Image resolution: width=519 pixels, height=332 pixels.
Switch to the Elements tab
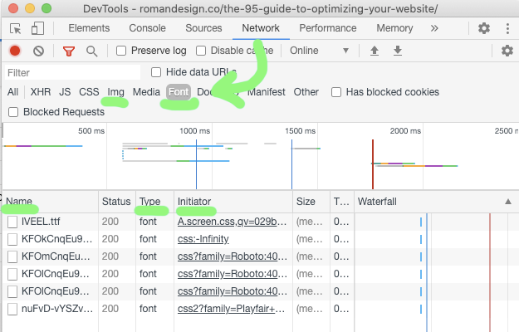point(89,28)
